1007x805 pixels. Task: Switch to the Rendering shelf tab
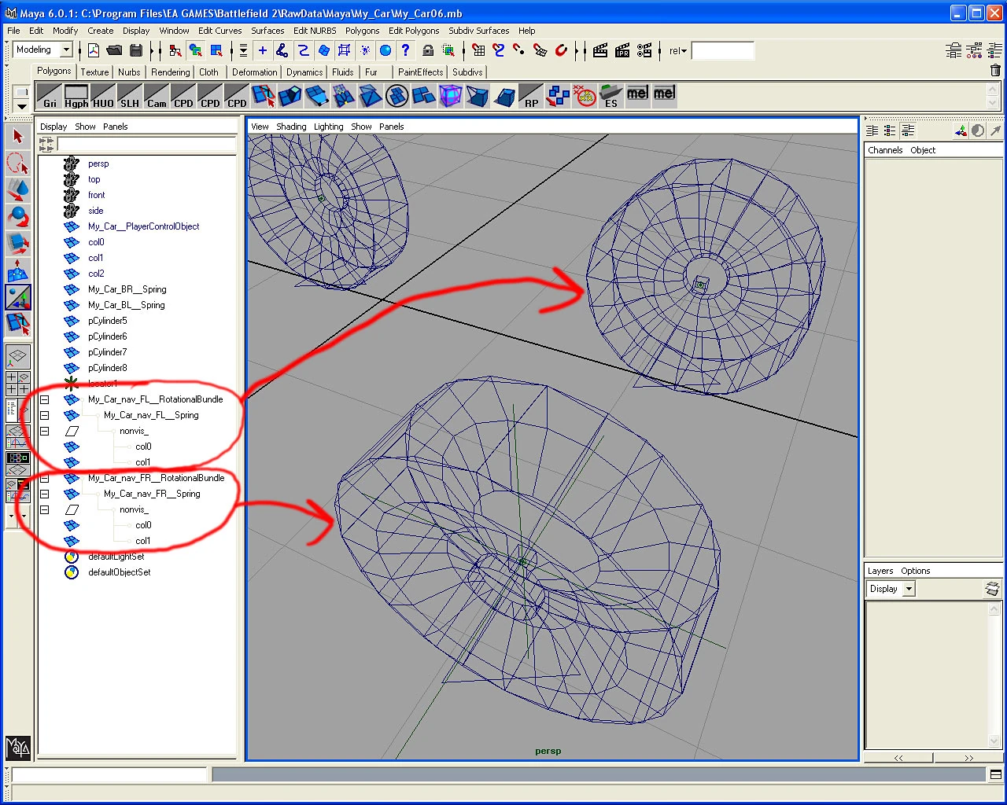point(170,72)
